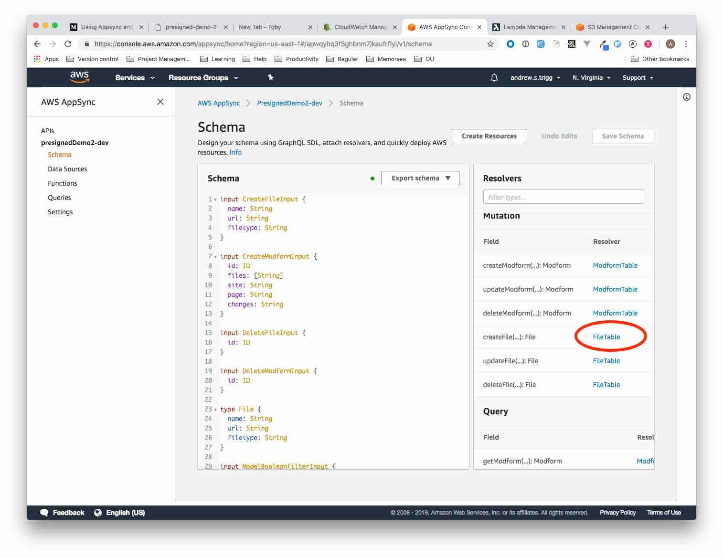Click the pin shortcut icon in AWS navbar
723x558 pixels.
coord(270,77)
